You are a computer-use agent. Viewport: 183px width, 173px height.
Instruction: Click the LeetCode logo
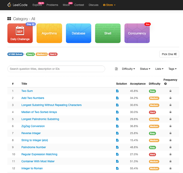coord(17,5)
